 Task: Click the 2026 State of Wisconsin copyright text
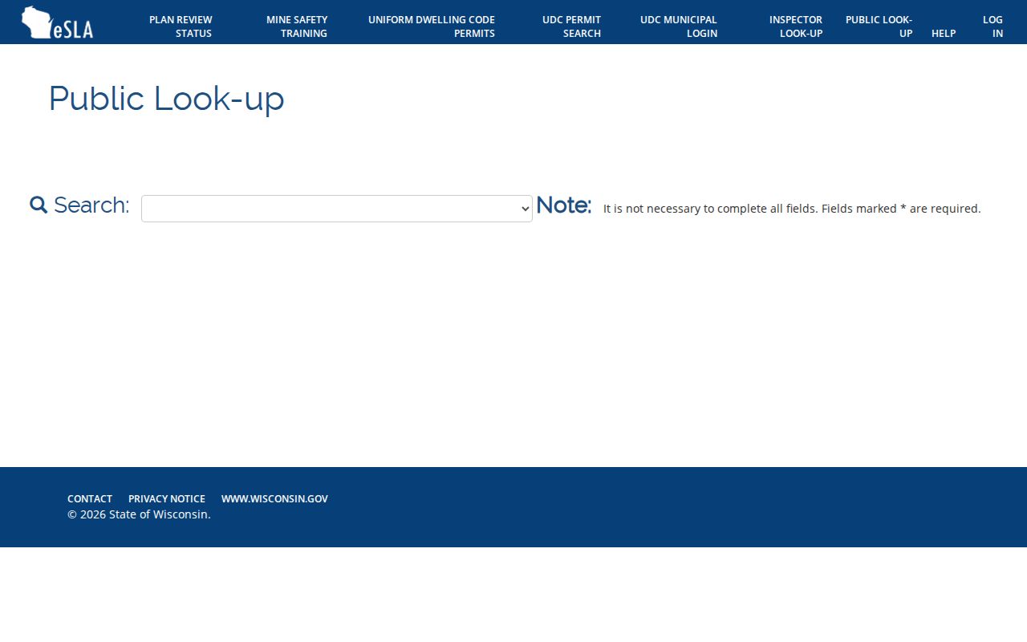139,514
